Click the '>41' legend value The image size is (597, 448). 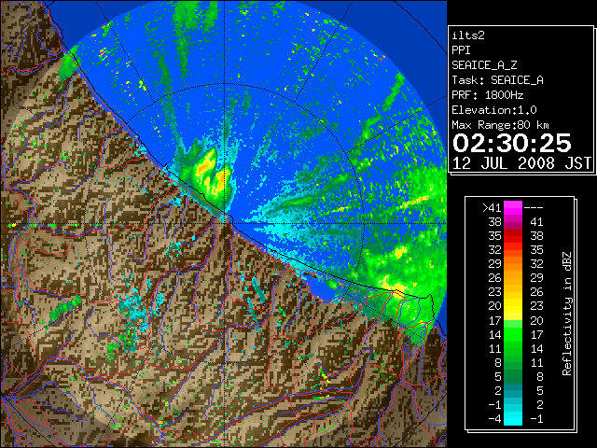[x=492, y=208]
